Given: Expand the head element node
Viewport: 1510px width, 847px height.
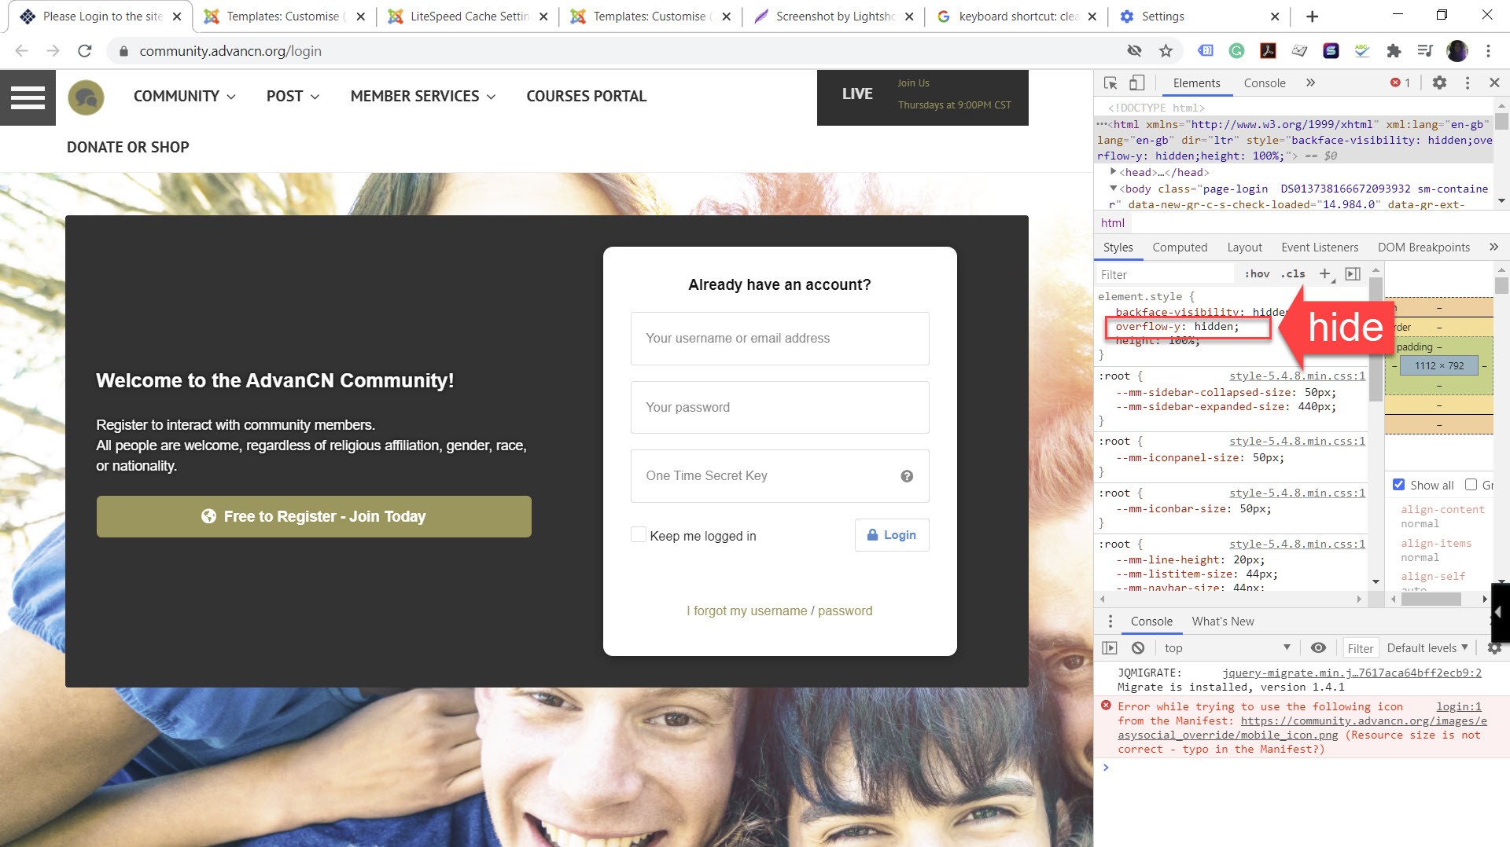Looking at the screenshot, I should [x=1113, y=172].
